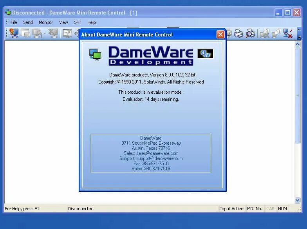Click the greyed monitors with X icon
The width and height of the screenshot is (307, 229).
coord(265,33)
